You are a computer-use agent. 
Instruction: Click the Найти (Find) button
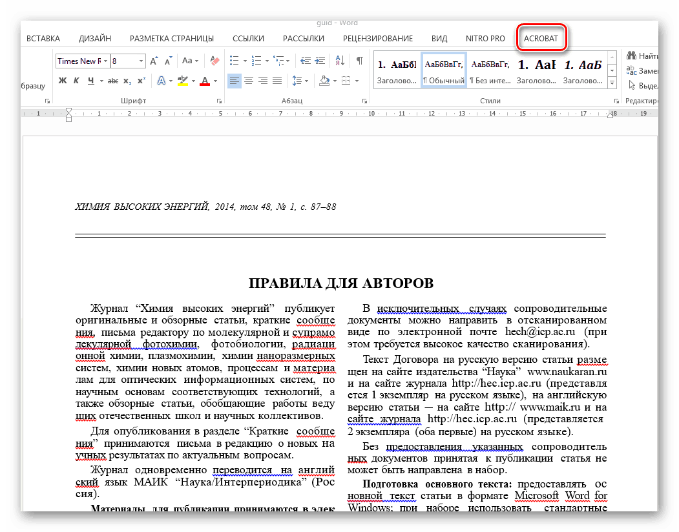click(646, 56)
